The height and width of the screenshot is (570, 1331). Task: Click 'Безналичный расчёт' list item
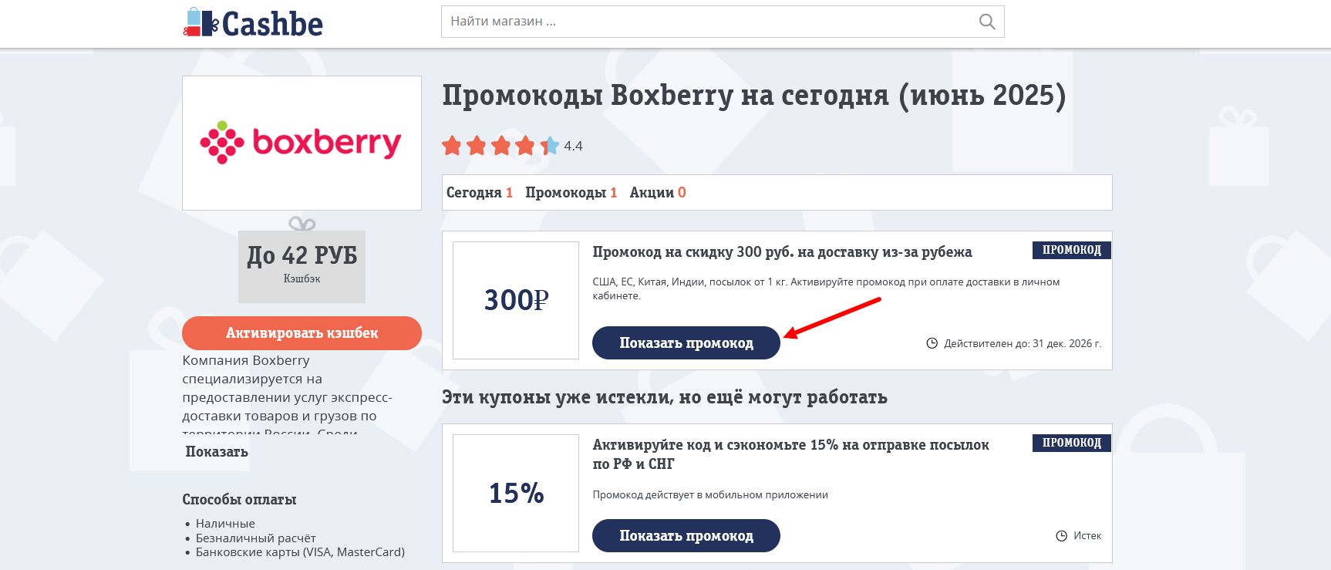256,538
